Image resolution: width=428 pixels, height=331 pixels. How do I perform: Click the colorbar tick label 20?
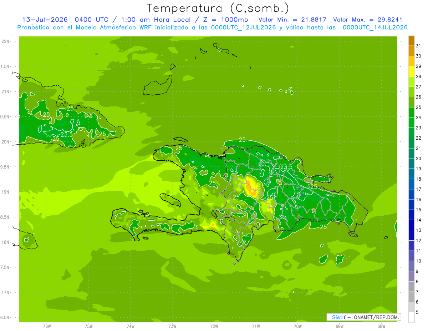(x=418, y=159)
